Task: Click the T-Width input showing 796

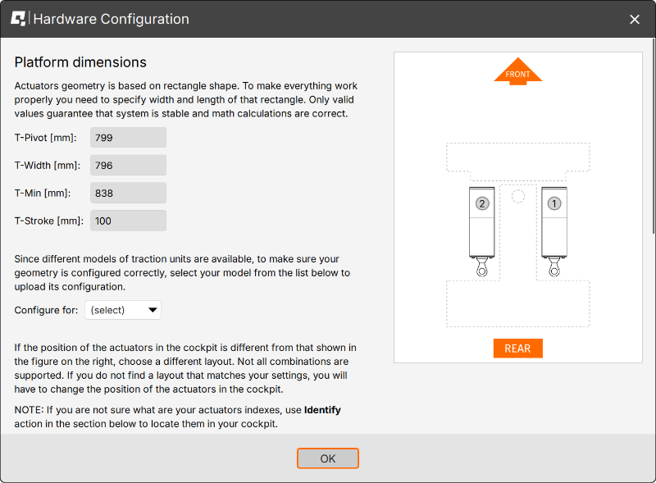Action: (128, 165)
